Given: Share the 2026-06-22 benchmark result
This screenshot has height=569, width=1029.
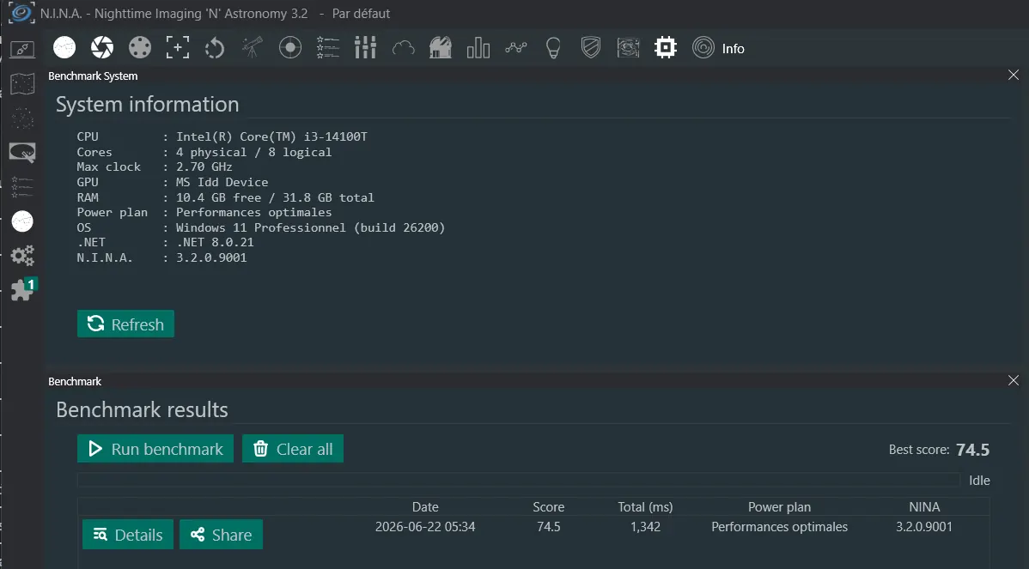Looking at the screenshot, I should coord(221,535).
